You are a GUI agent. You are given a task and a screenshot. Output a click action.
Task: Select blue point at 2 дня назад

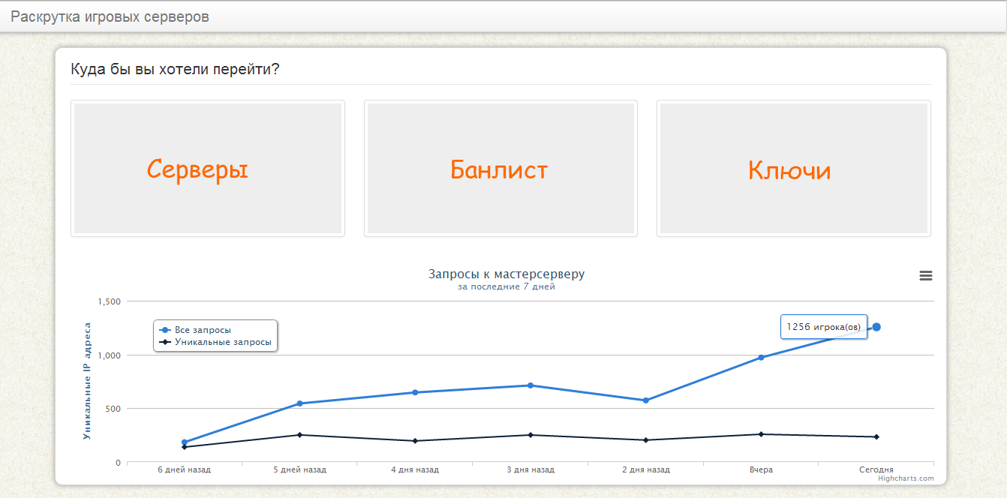pos(645,400)
